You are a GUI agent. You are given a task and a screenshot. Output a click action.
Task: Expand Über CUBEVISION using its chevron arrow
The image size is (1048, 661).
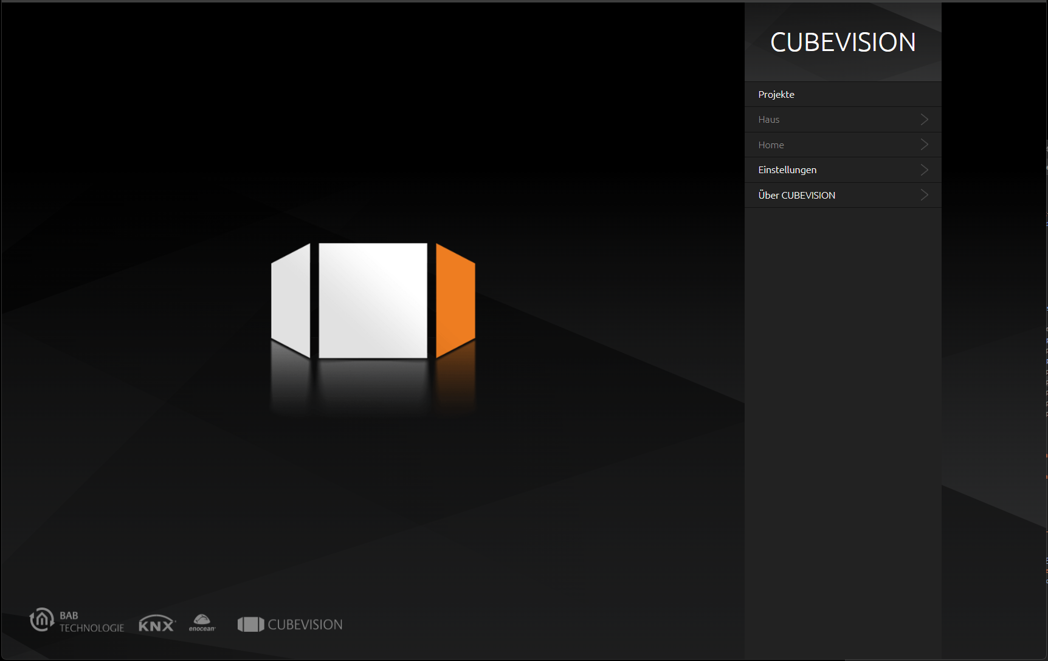click(x=924, y=195)
